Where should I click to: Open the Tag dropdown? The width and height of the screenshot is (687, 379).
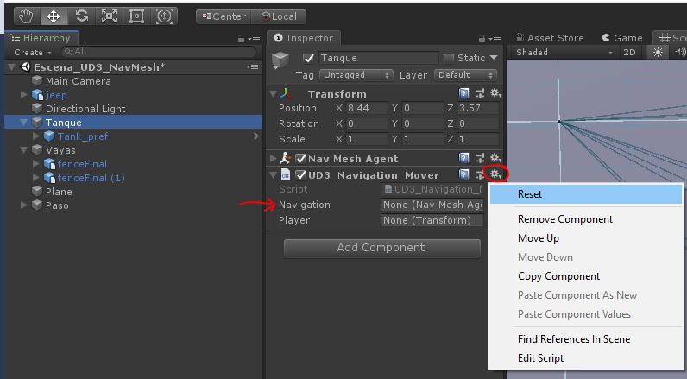356,75
